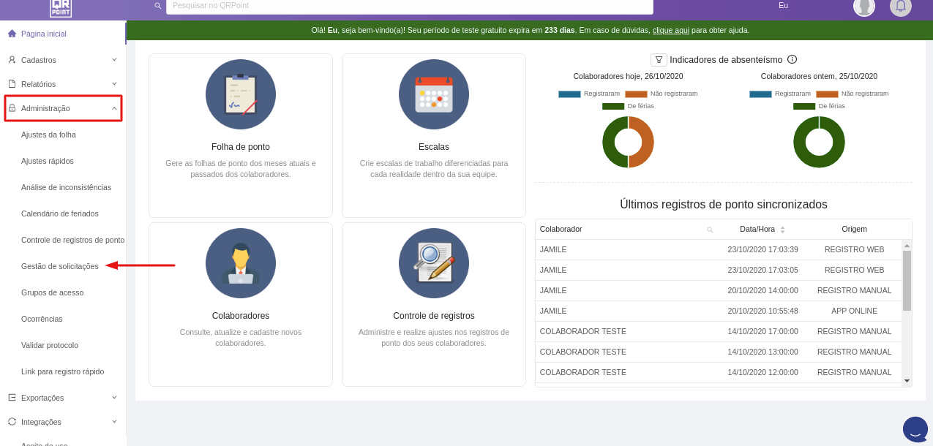Open the Controle de registros magnifier icon
This screenshot has width=933, height=446.
(434, 263)
